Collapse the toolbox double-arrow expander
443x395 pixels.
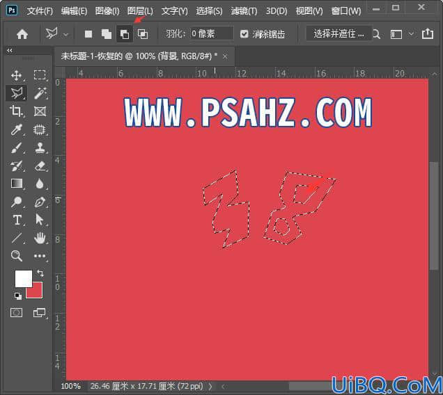pos(10,50)
